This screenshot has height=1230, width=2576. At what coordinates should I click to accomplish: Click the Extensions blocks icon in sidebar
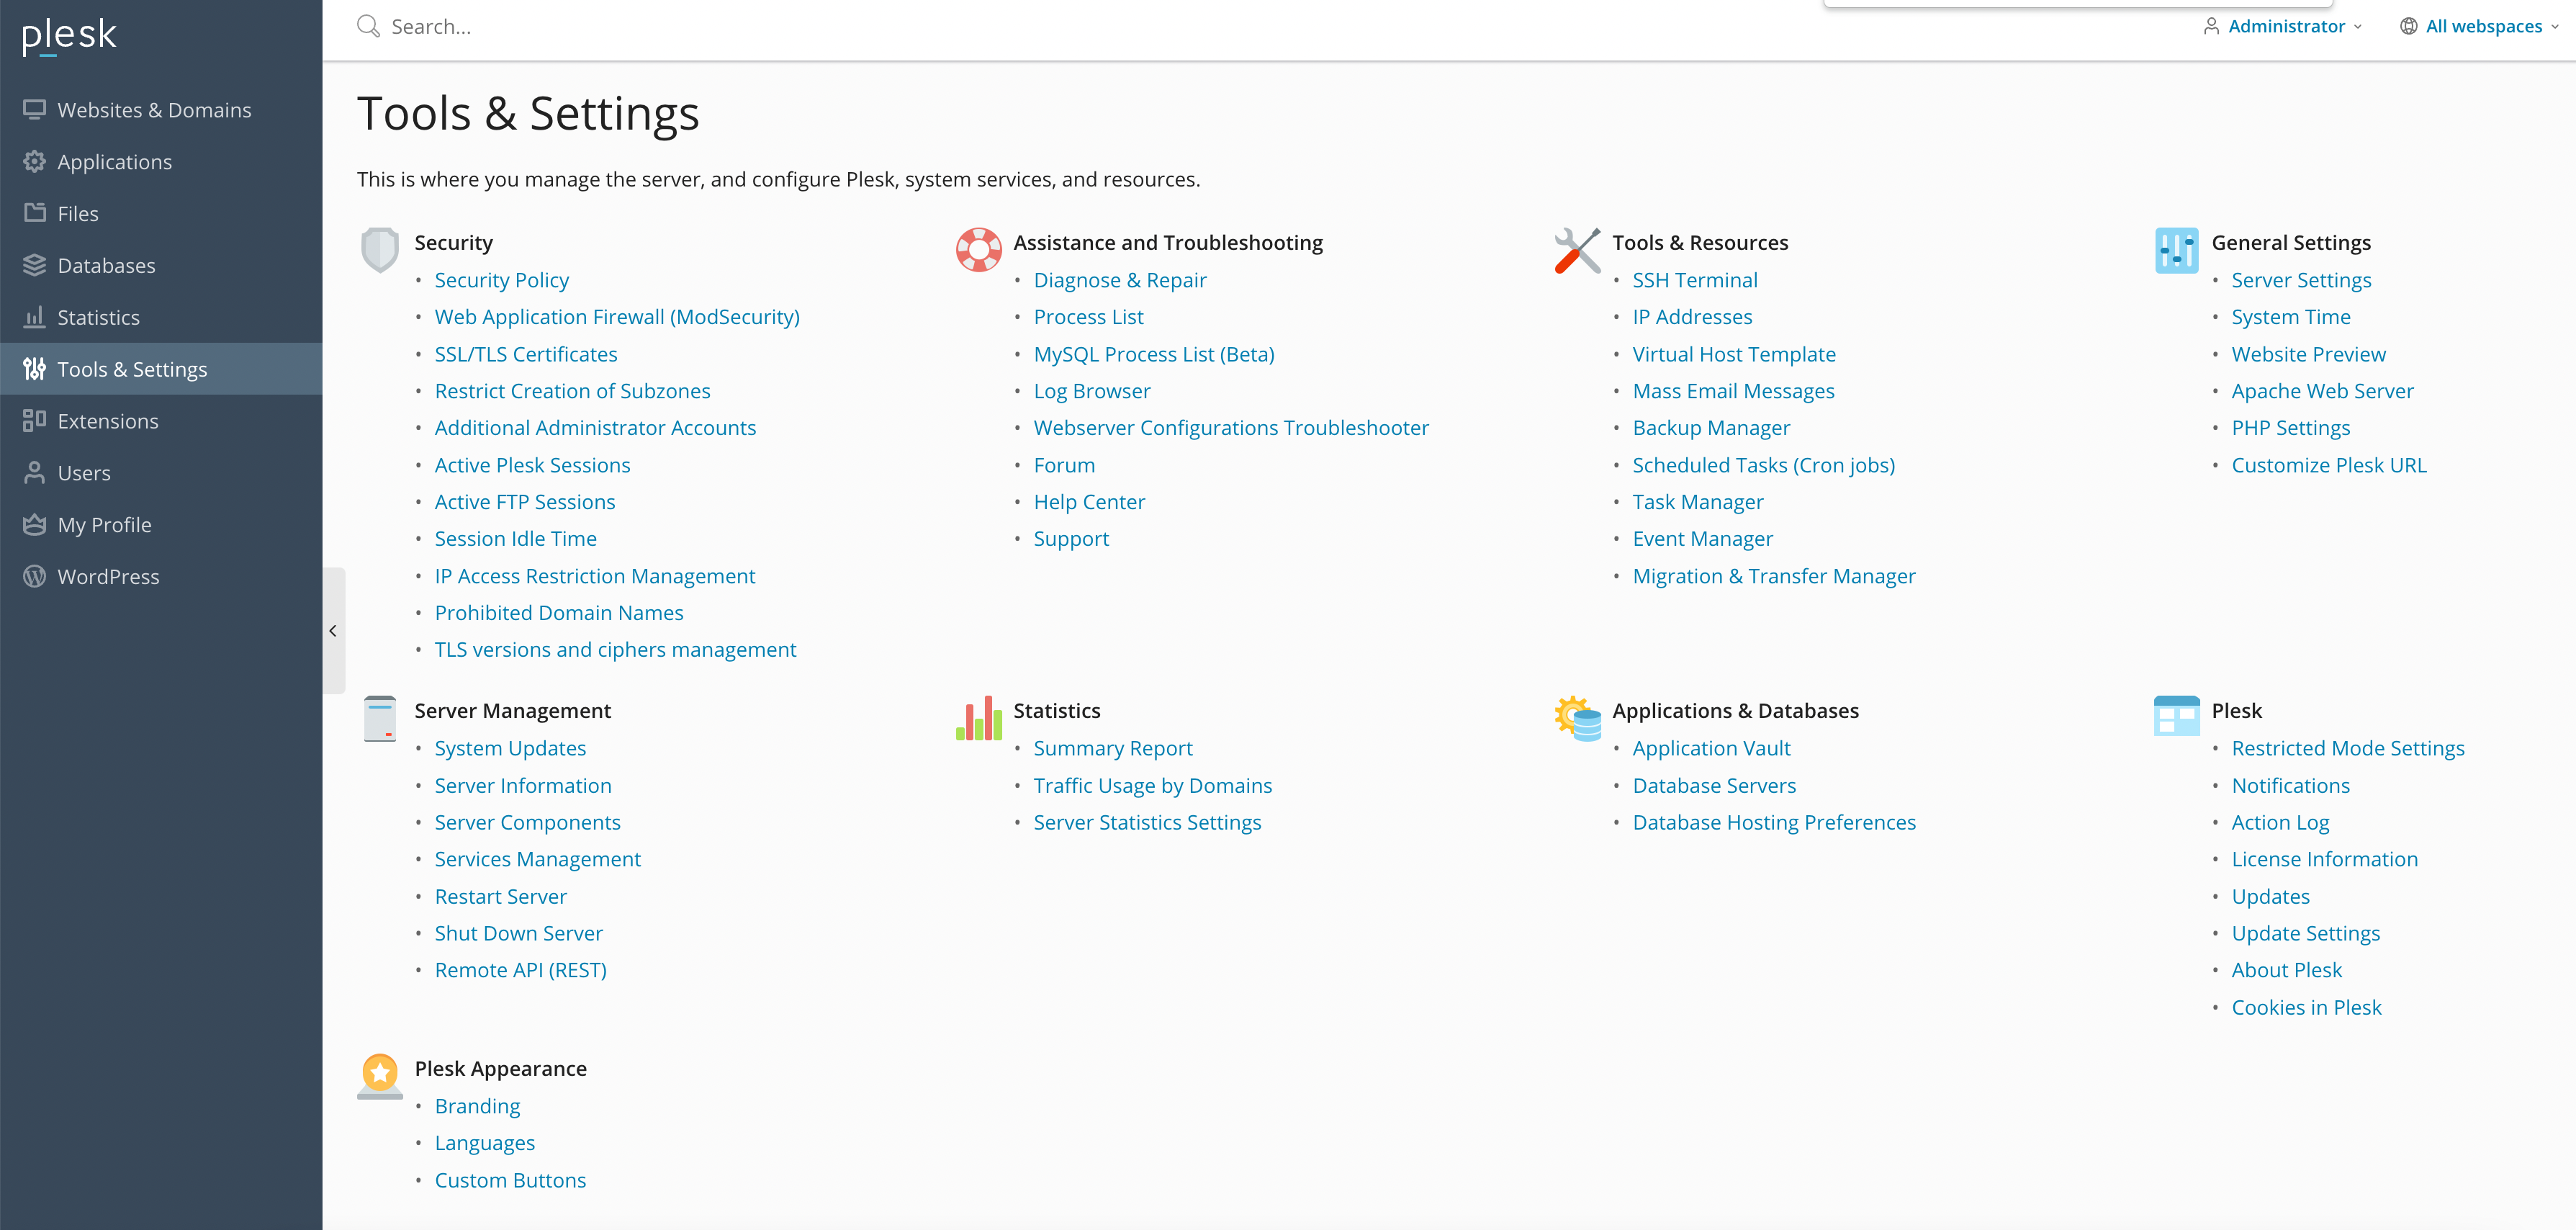[35, 421]
